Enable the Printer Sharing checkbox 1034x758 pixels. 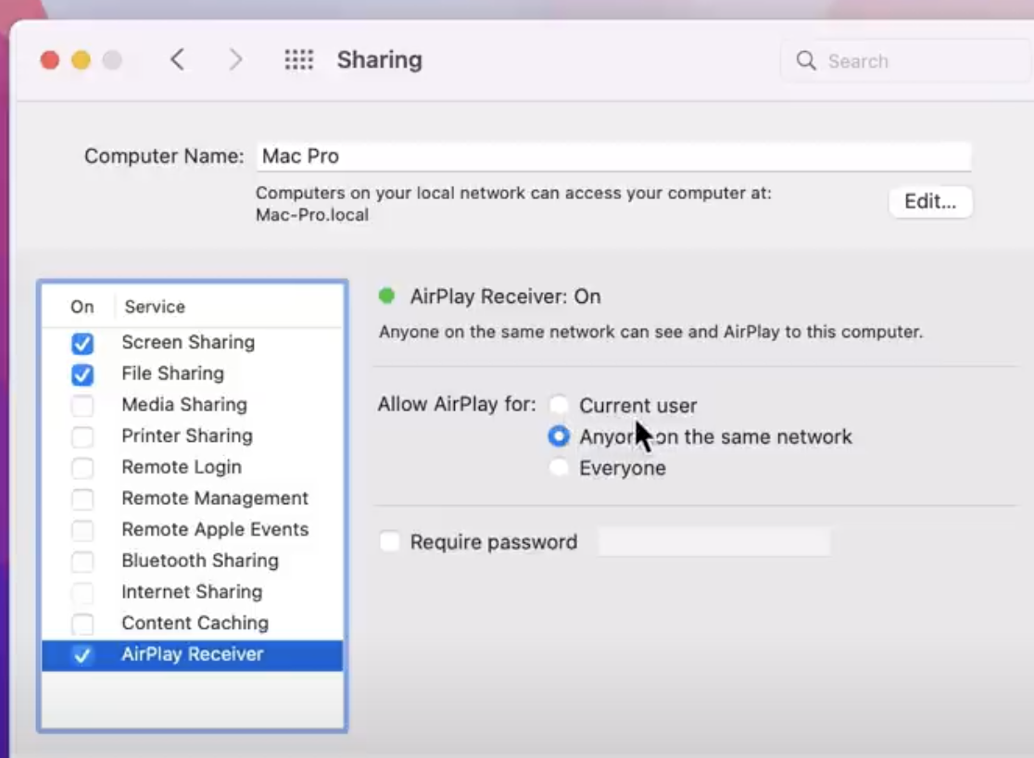(x=82, y=436)
